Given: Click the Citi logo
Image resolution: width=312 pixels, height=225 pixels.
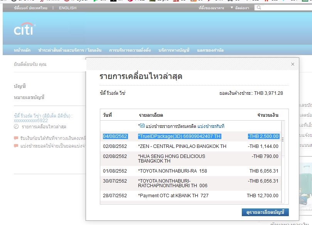Looking at the screenshot, I should pyautogui.click(x=25, y=29).
